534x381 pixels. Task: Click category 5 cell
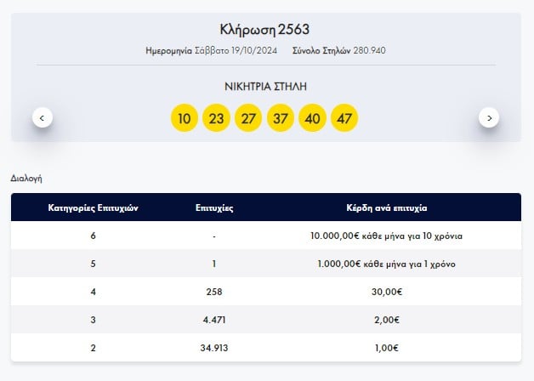pyautogui.click(x=93, y=264)
